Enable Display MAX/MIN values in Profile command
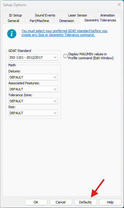This screenshot has height=208, width=124. tap(66, 56)
